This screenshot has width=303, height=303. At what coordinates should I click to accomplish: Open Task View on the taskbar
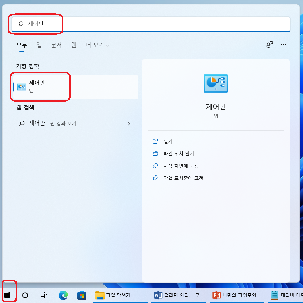pos(44,295)
